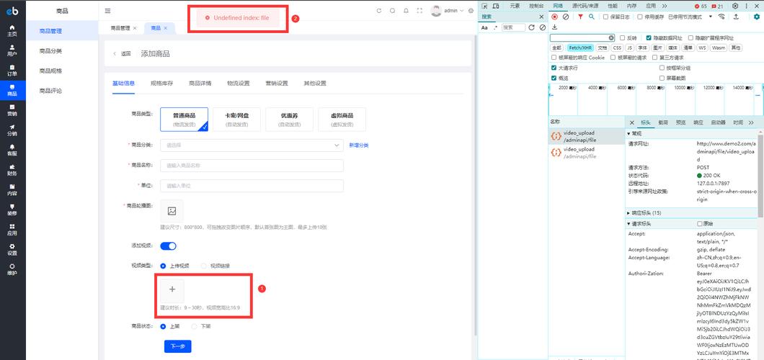Clear the network log icon

(x=566, y=17)
